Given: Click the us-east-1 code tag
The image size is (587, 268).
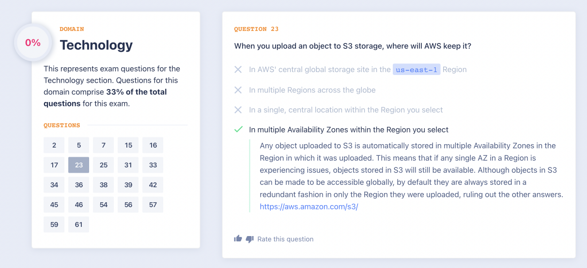Looking at the screenshot, I should click(x=416, y=70).
